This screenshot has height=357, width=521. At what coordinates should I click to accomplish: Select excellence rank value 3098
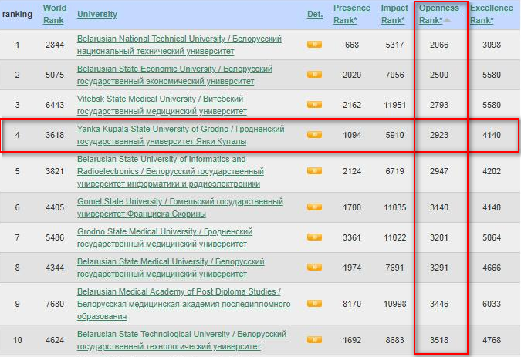click(x=492, y=45)
